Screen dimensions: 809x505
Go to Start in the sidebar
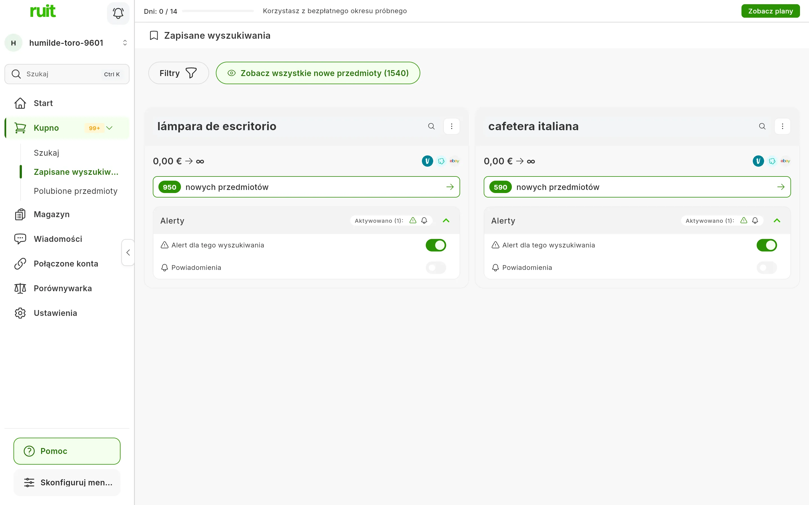pyautogui.click(x=67, y=103)
